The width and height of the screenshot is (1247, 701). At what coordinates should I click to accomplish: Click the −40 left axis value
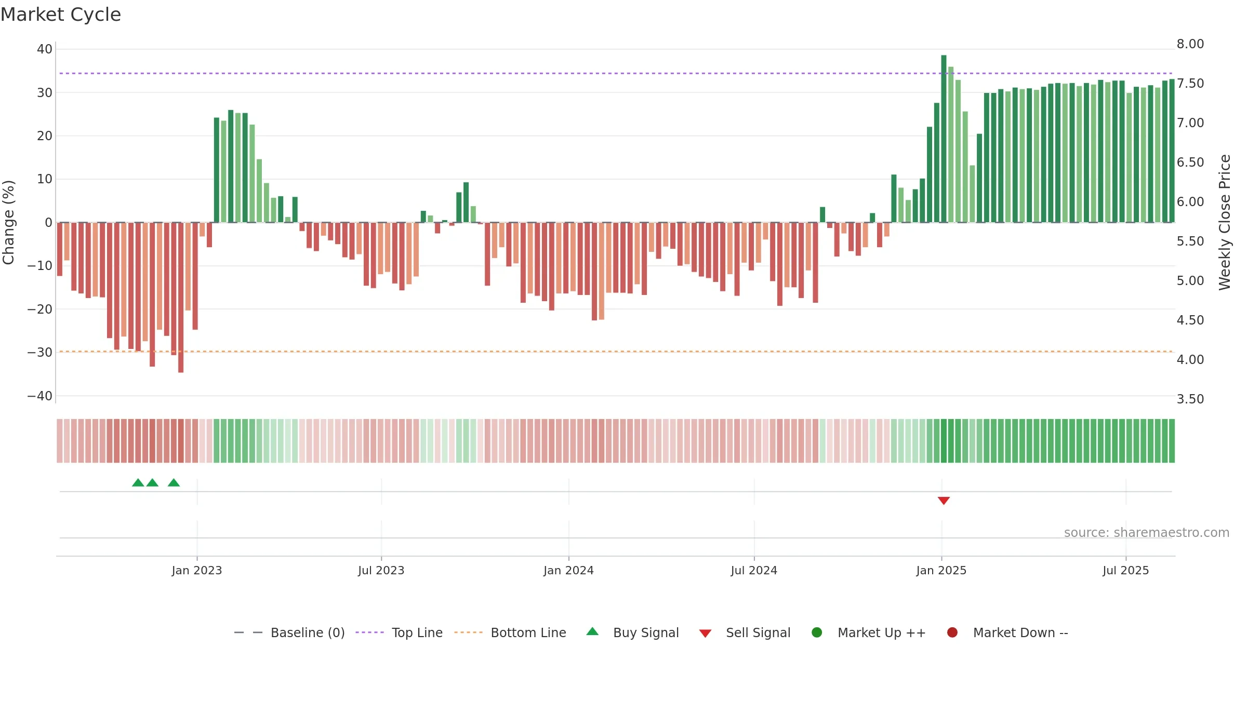pos(40,396)
